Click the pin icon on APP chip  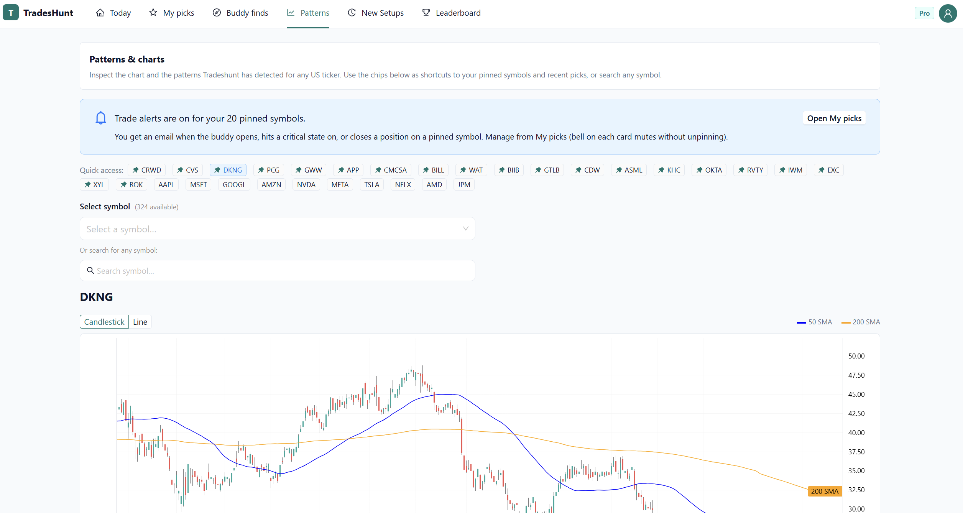point(341,170)
